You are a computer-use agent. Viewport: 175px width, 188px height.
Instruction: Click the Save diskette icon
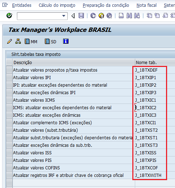pyautogui.click(x=81, y=16)
